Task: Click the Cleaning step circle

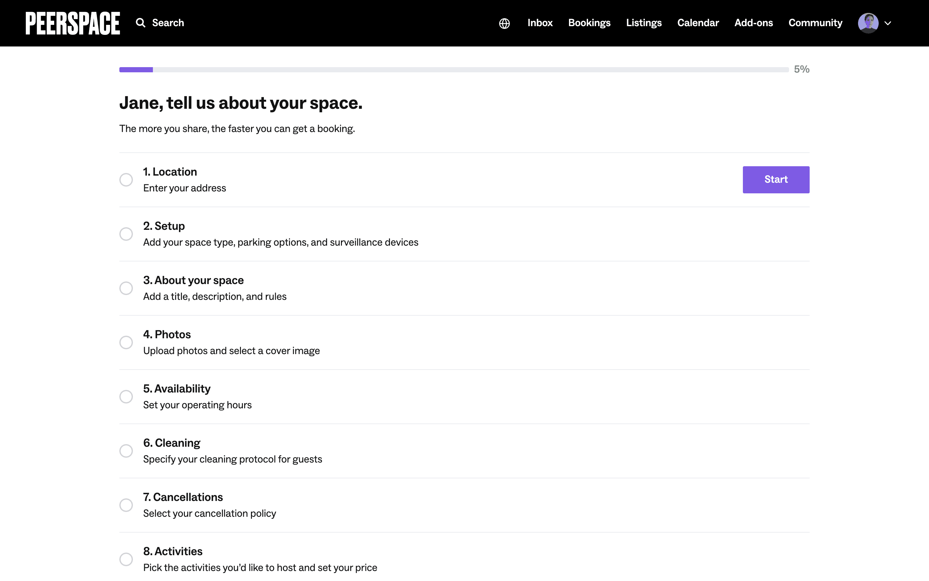Action: point(126,451)
